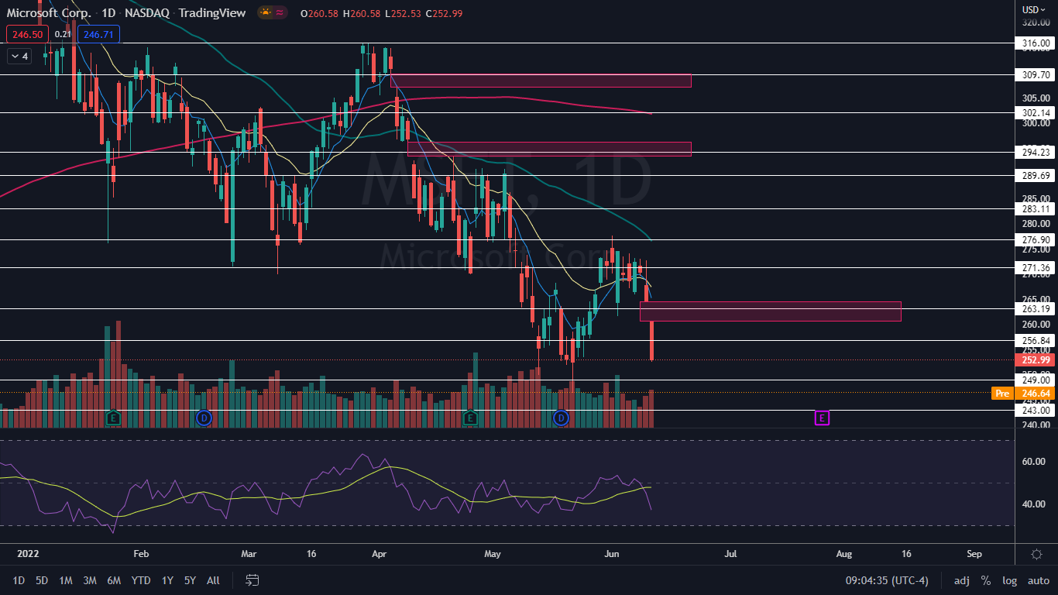This screenshot has height=595, width=1058.
Task: Select the 1Y date range tab
Action: point(167,580)
